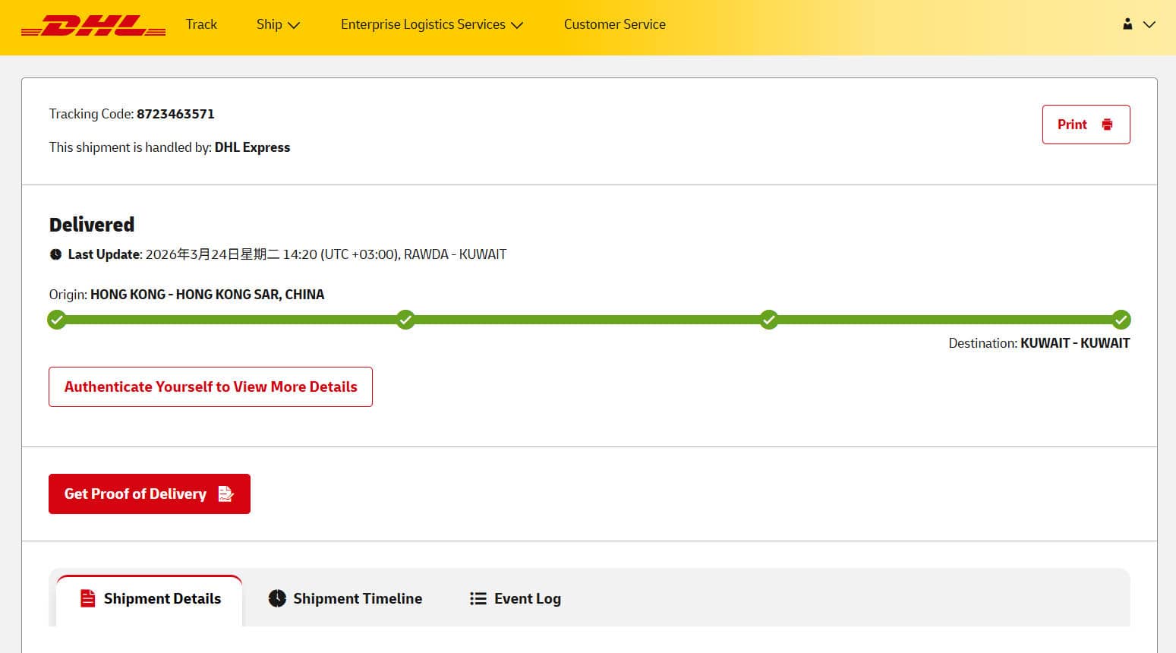Click the final destination checkmark on progress bar
This screenshot has height=653, width=1176.
point(1121,320)
